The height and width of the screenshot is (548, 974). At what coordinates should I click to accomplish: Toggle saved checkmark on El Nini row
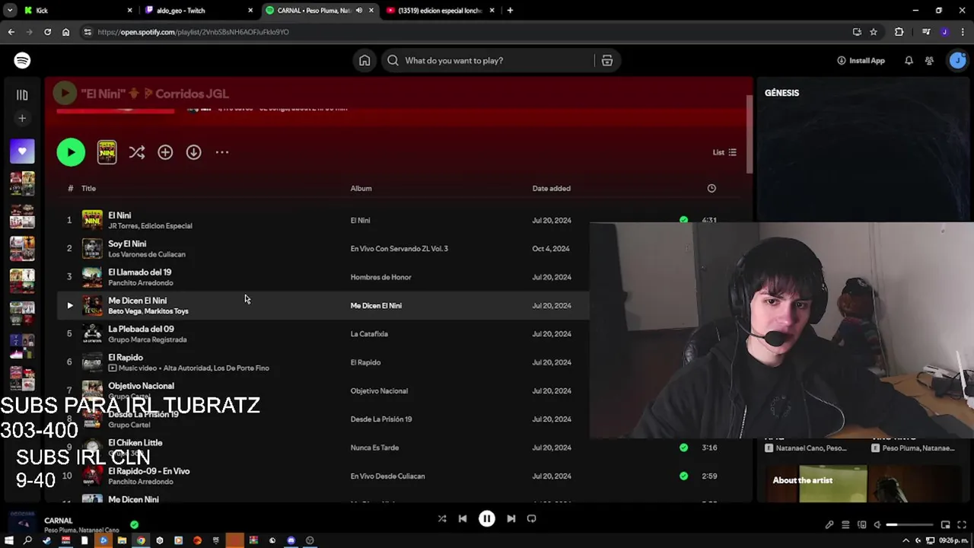coord(683,220)
